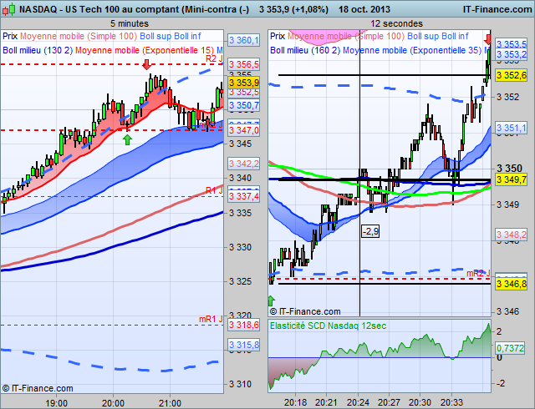The image size is (535, 409).
Task: Select the -2,9 cursor value label
Action: (x=370, y=231)
